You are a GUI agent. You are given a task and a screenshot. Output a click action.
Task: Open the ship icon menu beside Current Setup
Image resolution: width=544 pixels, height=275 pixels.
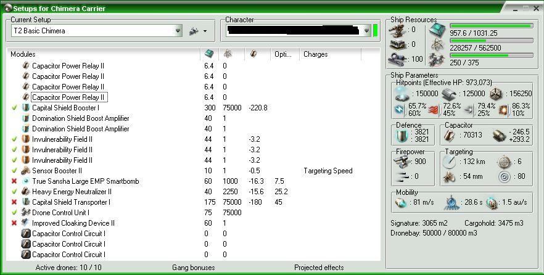click(x=198, y=31)
